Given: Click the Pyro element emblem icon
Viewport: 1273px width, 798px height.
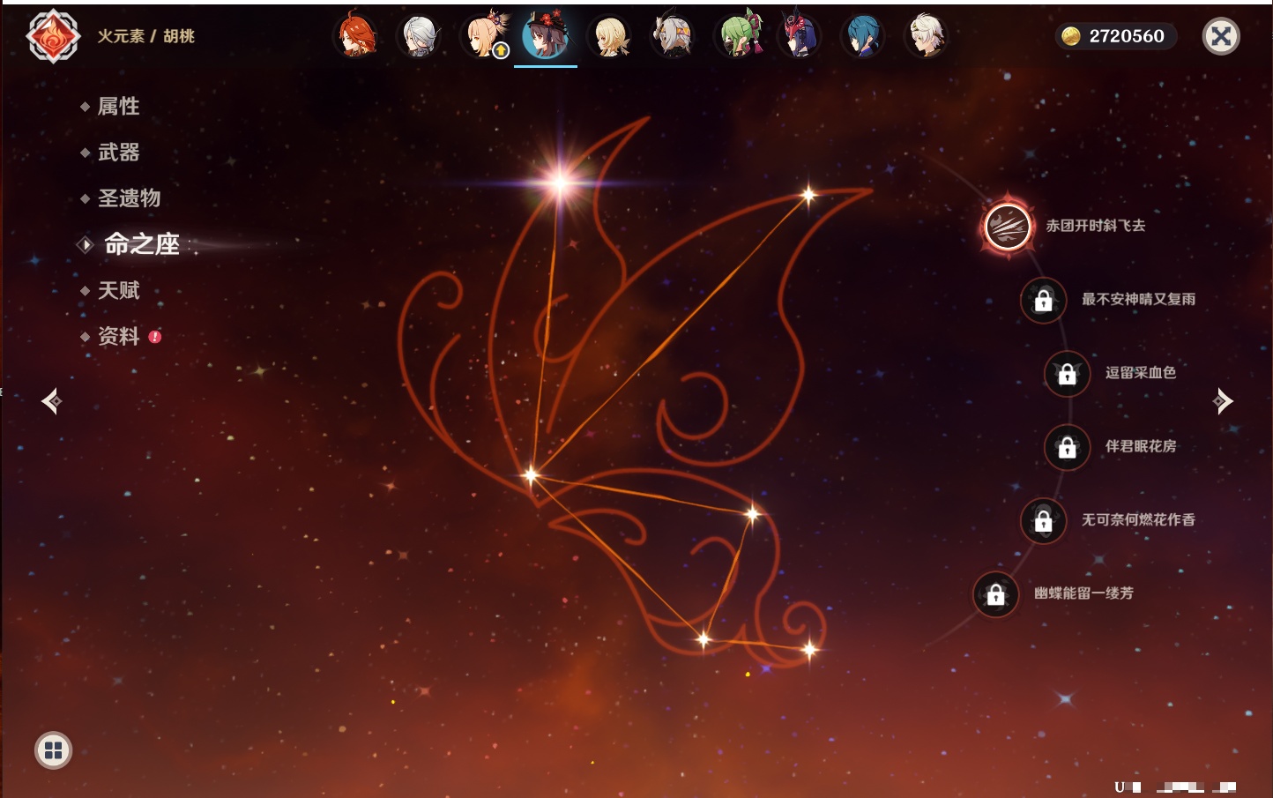Looking at the screenshot, I should tap(53, 36).
